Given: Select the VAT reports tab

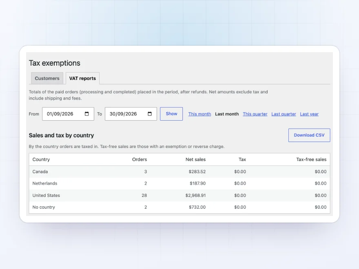Looking at the screenshot, I should point(82,78).
